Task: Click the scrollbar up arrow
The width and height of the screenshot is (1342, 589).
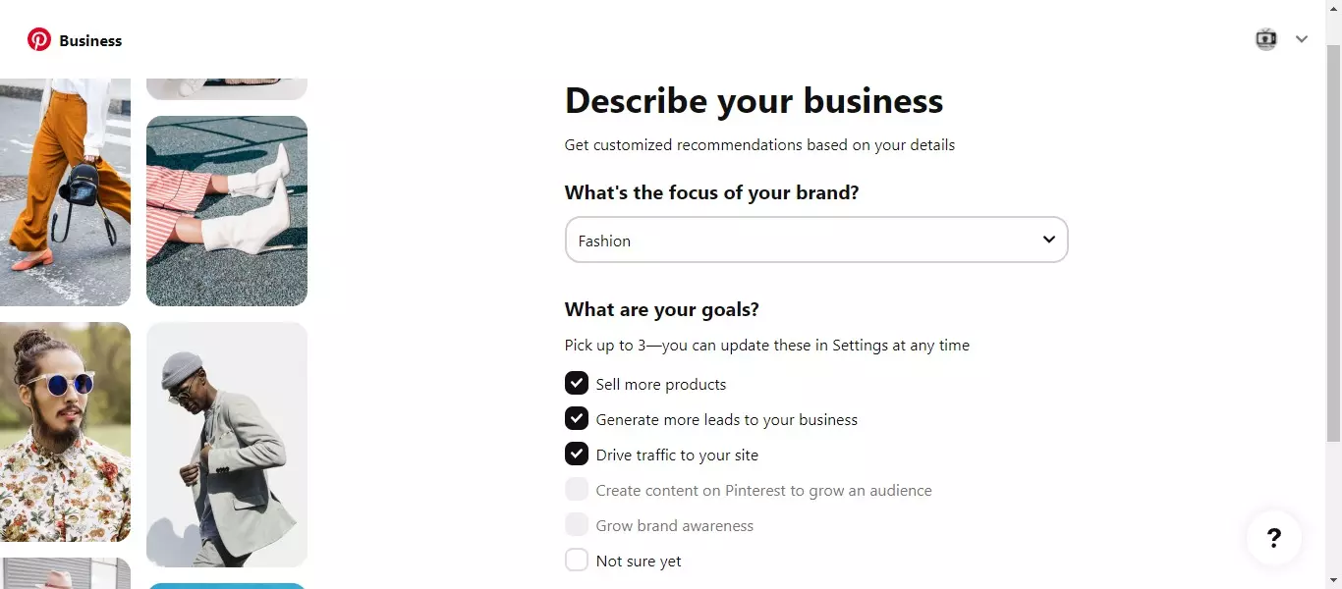Action: (x=1333, y=8)
